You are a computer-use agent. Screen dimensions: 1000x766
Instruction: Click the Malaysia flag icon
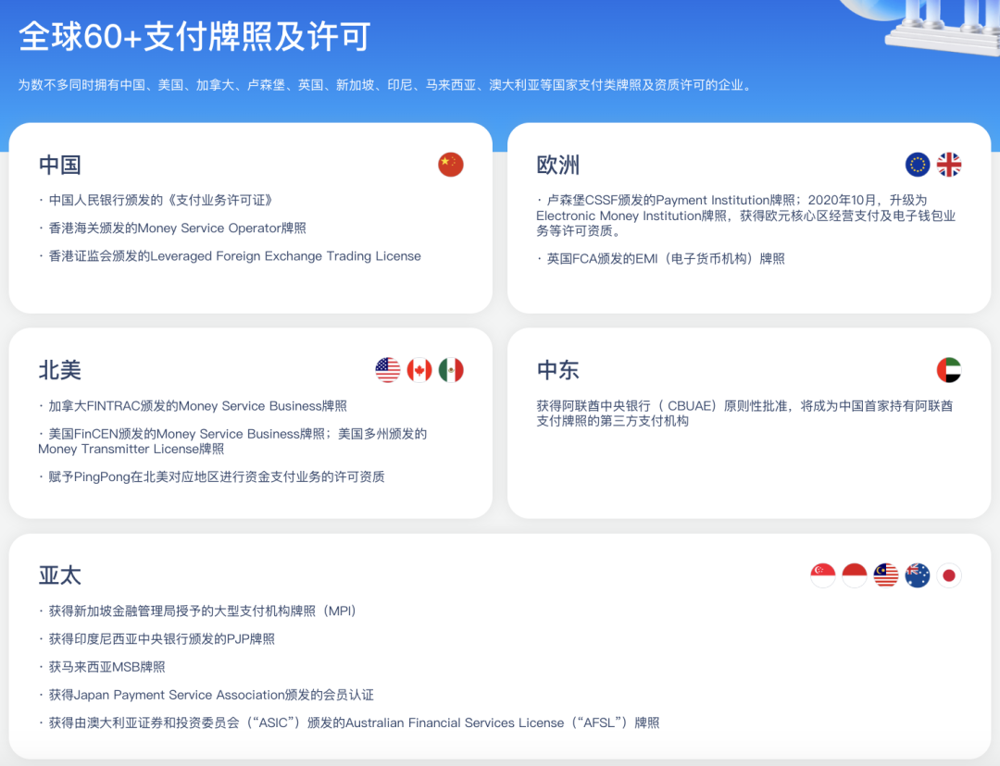[886, 575]
